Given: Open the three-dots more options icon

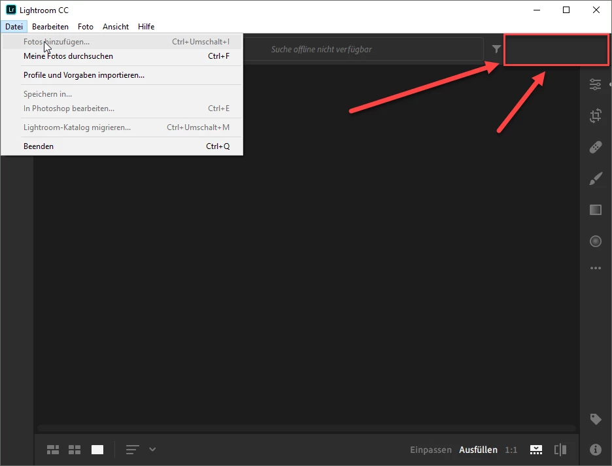Looking at the screenshot, I should pyautogui.click(x=595, y=268).
